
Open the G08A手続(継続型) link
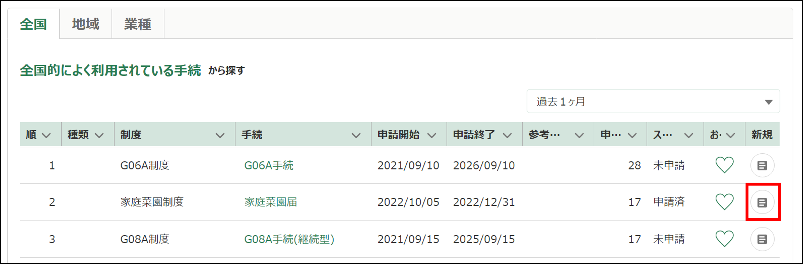click(289, 239)
